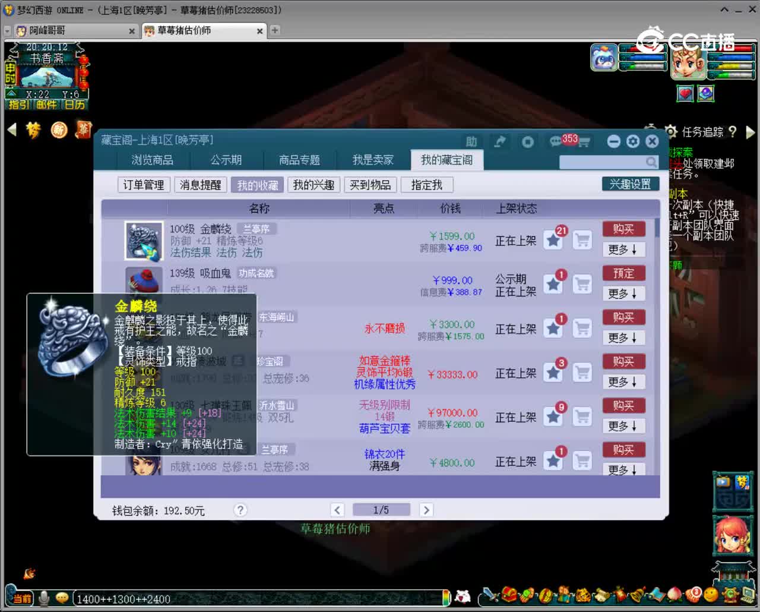The height and width of the screenshot is (612, 760).
Task: Open the 助 help icon in 藏宝阁 window
Action: pos(472,141)
